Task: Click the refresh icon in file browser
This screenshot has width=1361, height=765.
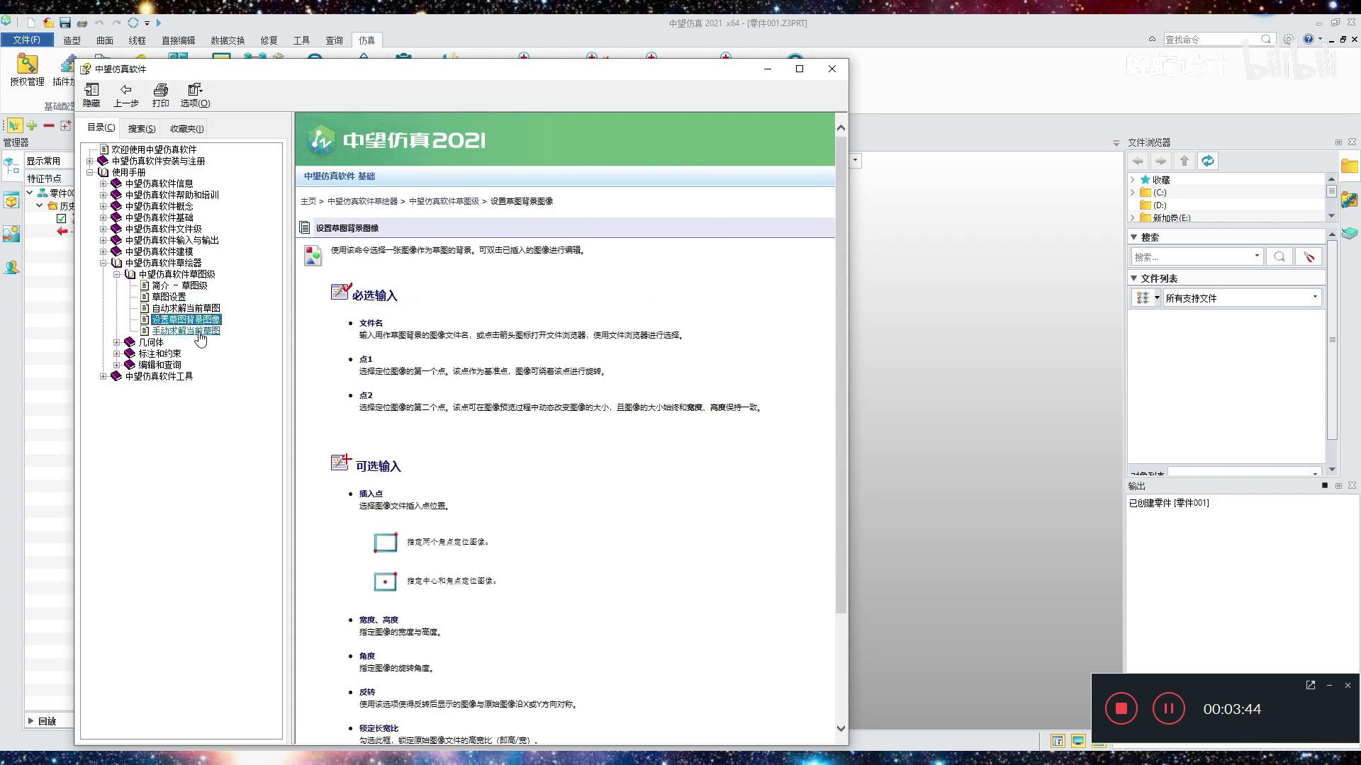Action: tap(1208, 161)
